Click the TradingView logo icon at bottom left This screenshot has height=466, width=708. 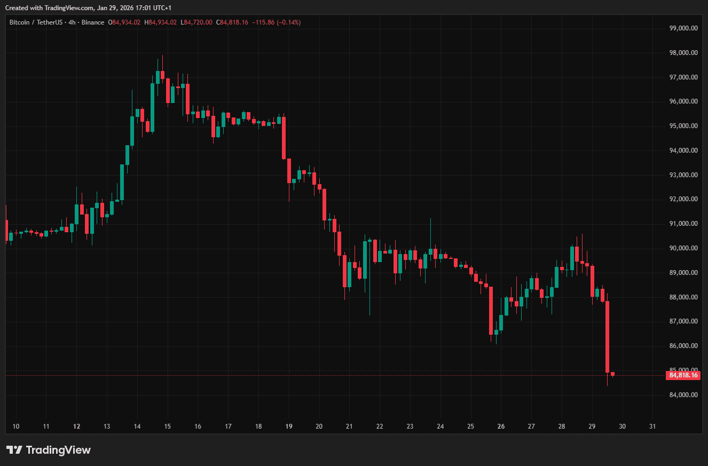[x=14, y=450]
